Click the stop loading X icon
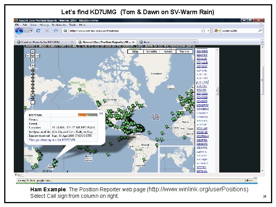The image size is (276, 207). point(47,31)
